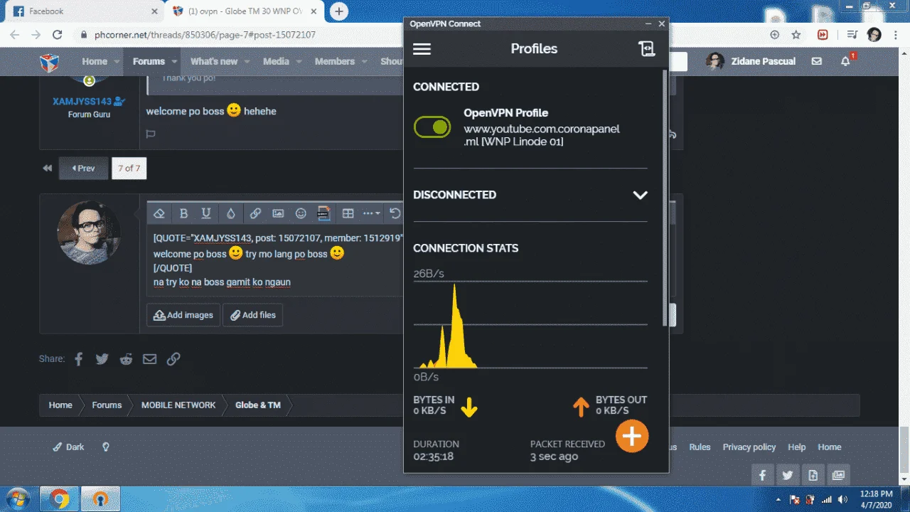Image resolution: width=910 pixels, height=512 pixels.
Task: Expand the DISCONNECTED profiles section
Action: [640, 195]
